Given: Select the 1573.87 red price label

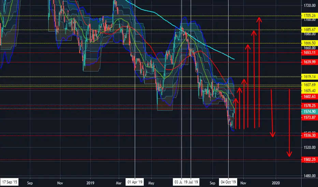Looking at the screenshot, I should coord(309,117).
